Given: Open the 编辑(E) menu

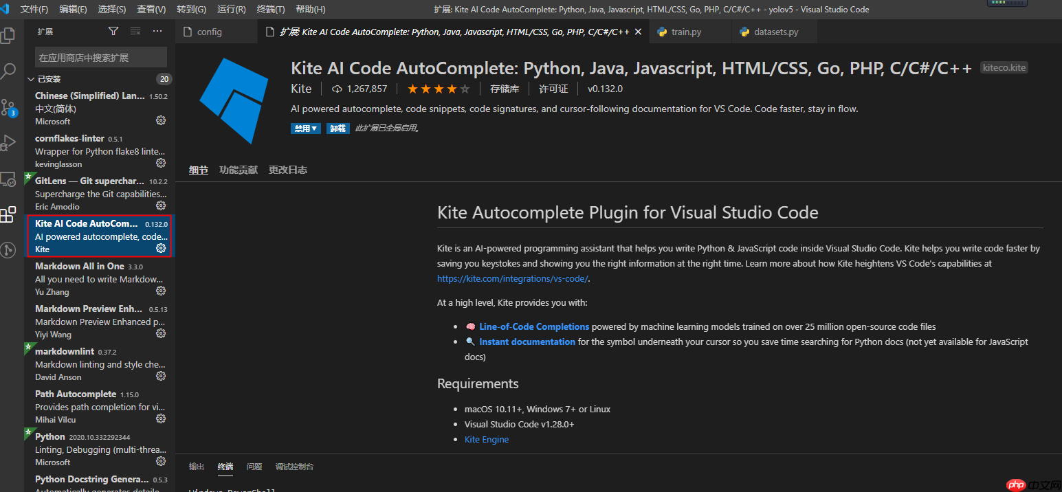Looking at the screenshot, I should (x=73, y=9).
